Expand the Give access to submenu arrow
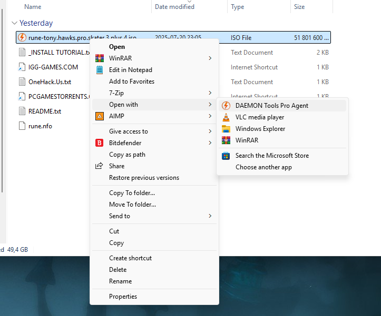Screen dimensions: 381x316 tap(210, 131)
